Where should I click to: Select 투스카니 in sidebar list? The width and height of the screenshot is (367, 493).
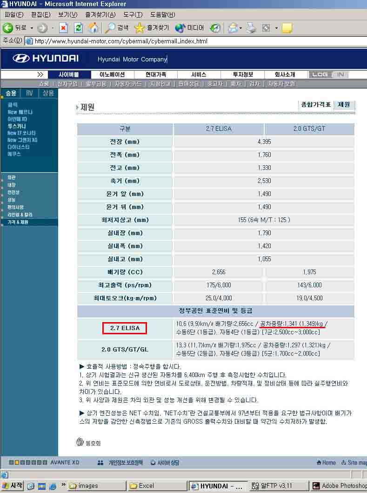pyautogui.click(x=17, y=126)
